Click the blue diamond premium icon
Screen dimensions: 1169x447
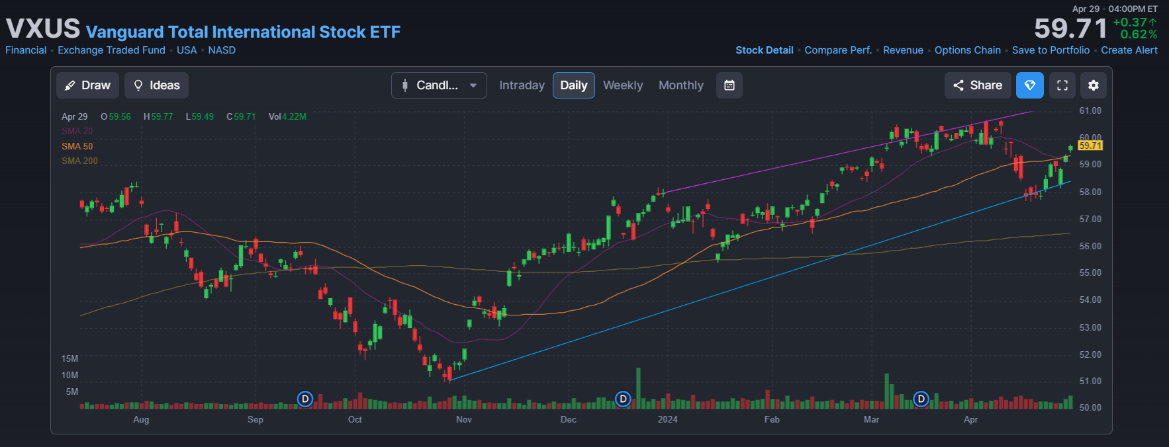1030,85
